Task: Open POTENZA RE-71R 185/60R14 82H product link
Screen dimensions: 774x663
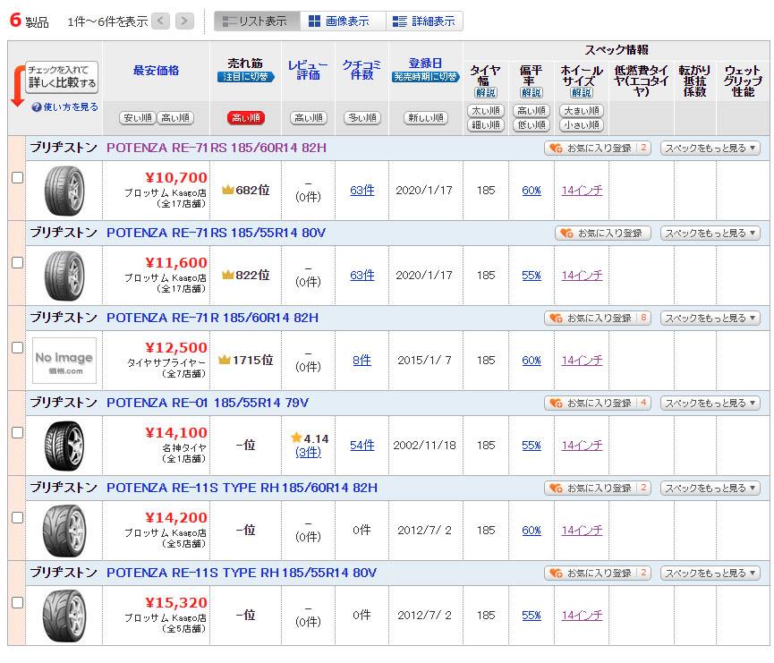Action: point(212,318)
